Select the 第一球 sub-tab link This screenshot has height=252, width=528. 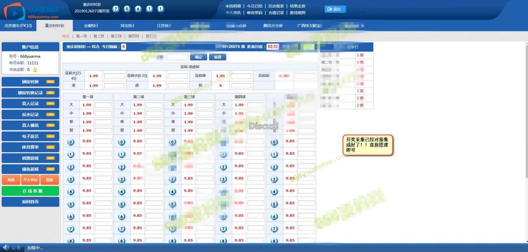coord(81,36)
